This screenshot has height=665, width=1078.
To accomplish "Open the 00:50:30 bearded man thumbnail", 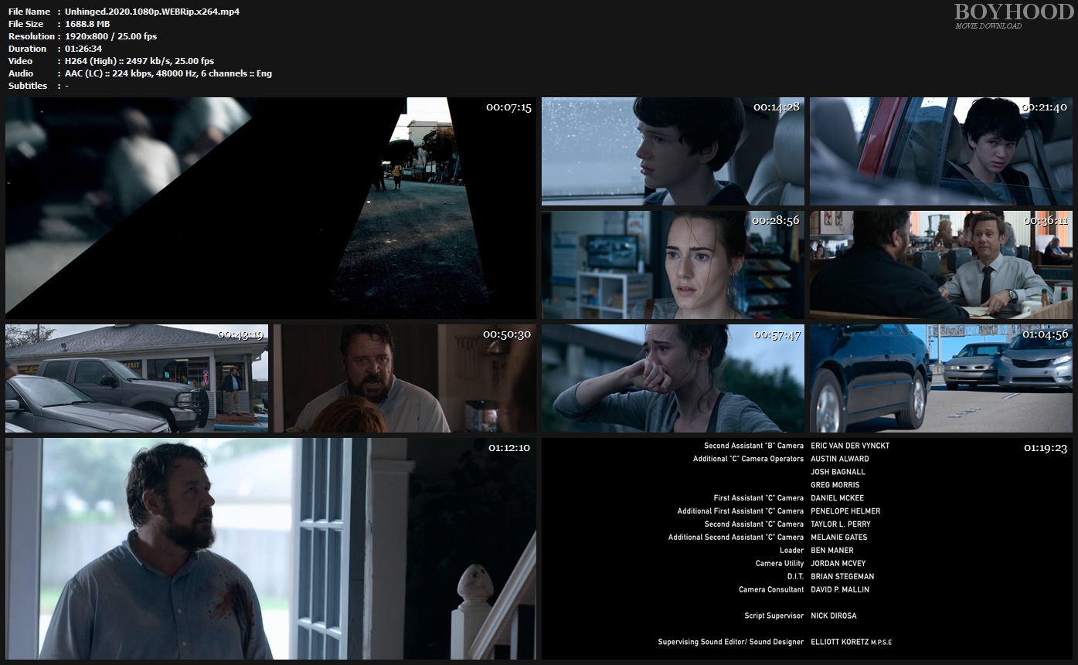I will tap(404, 378).
